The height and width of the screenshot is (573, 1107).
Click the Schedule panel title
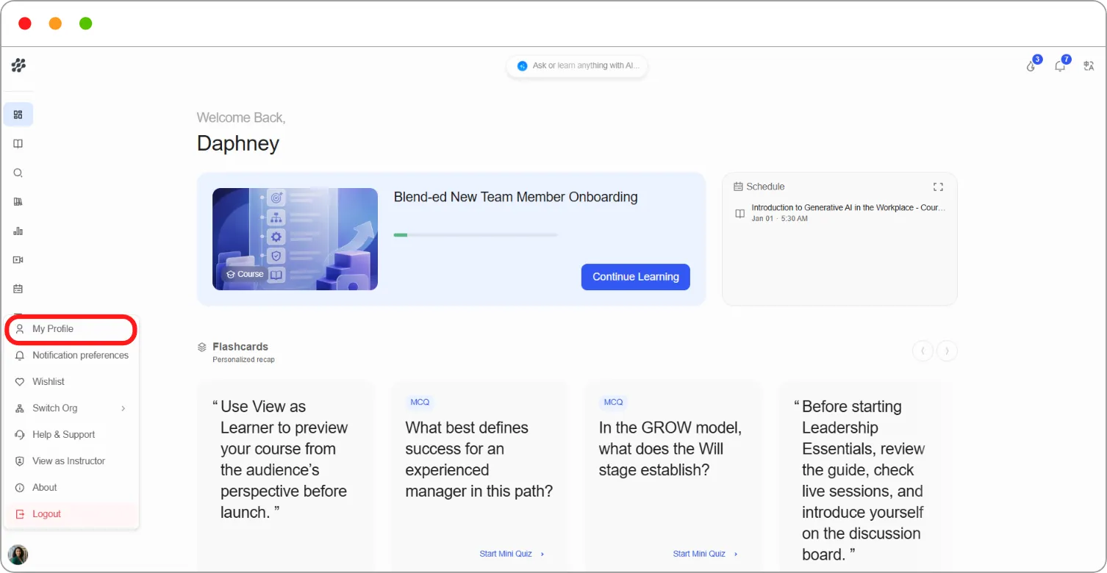(x=765, y=187)
